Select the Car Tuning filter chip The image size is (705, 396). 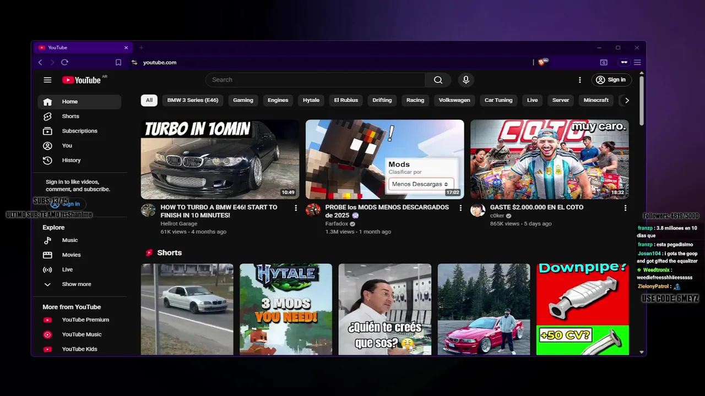tap(498, 100)
